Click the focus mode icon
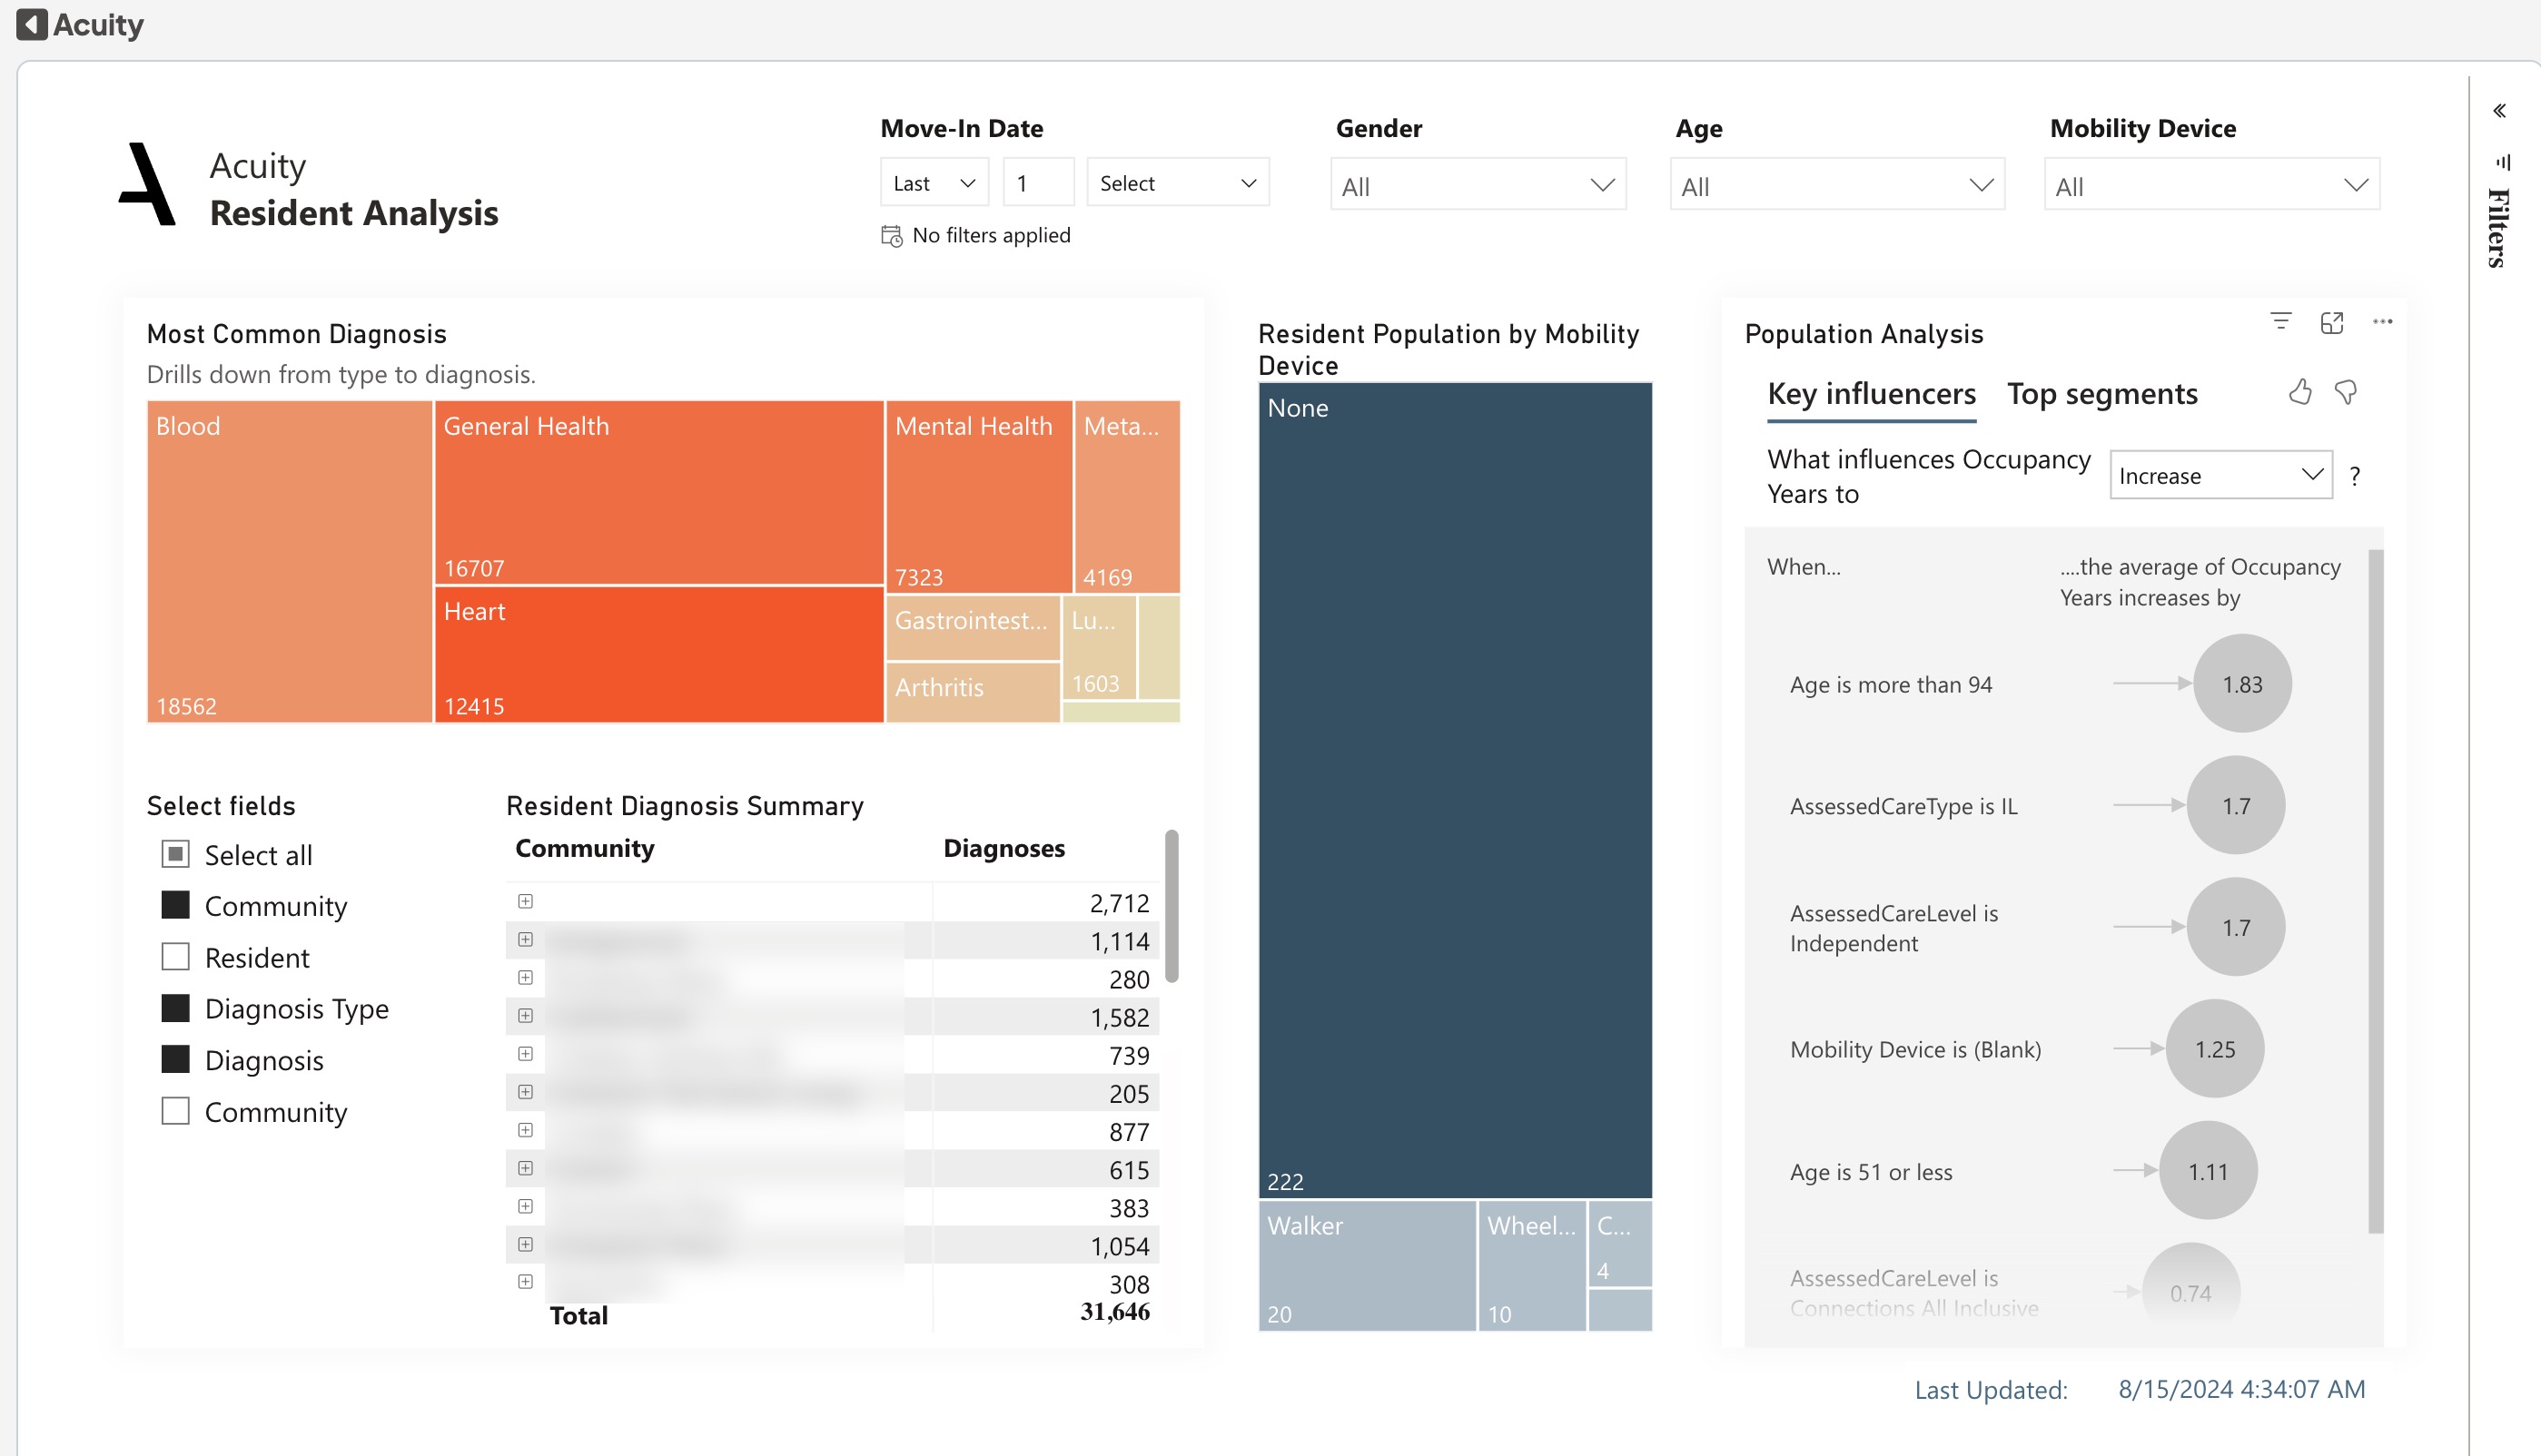This screenshot has height=1456, width=2541. (x=2331, y=322)
